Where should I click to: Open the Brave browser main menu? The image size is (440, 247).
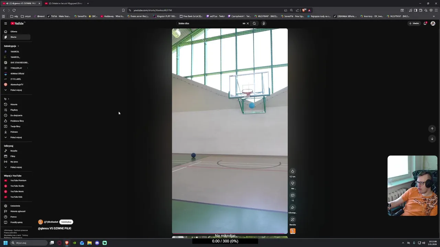(436, 10)
